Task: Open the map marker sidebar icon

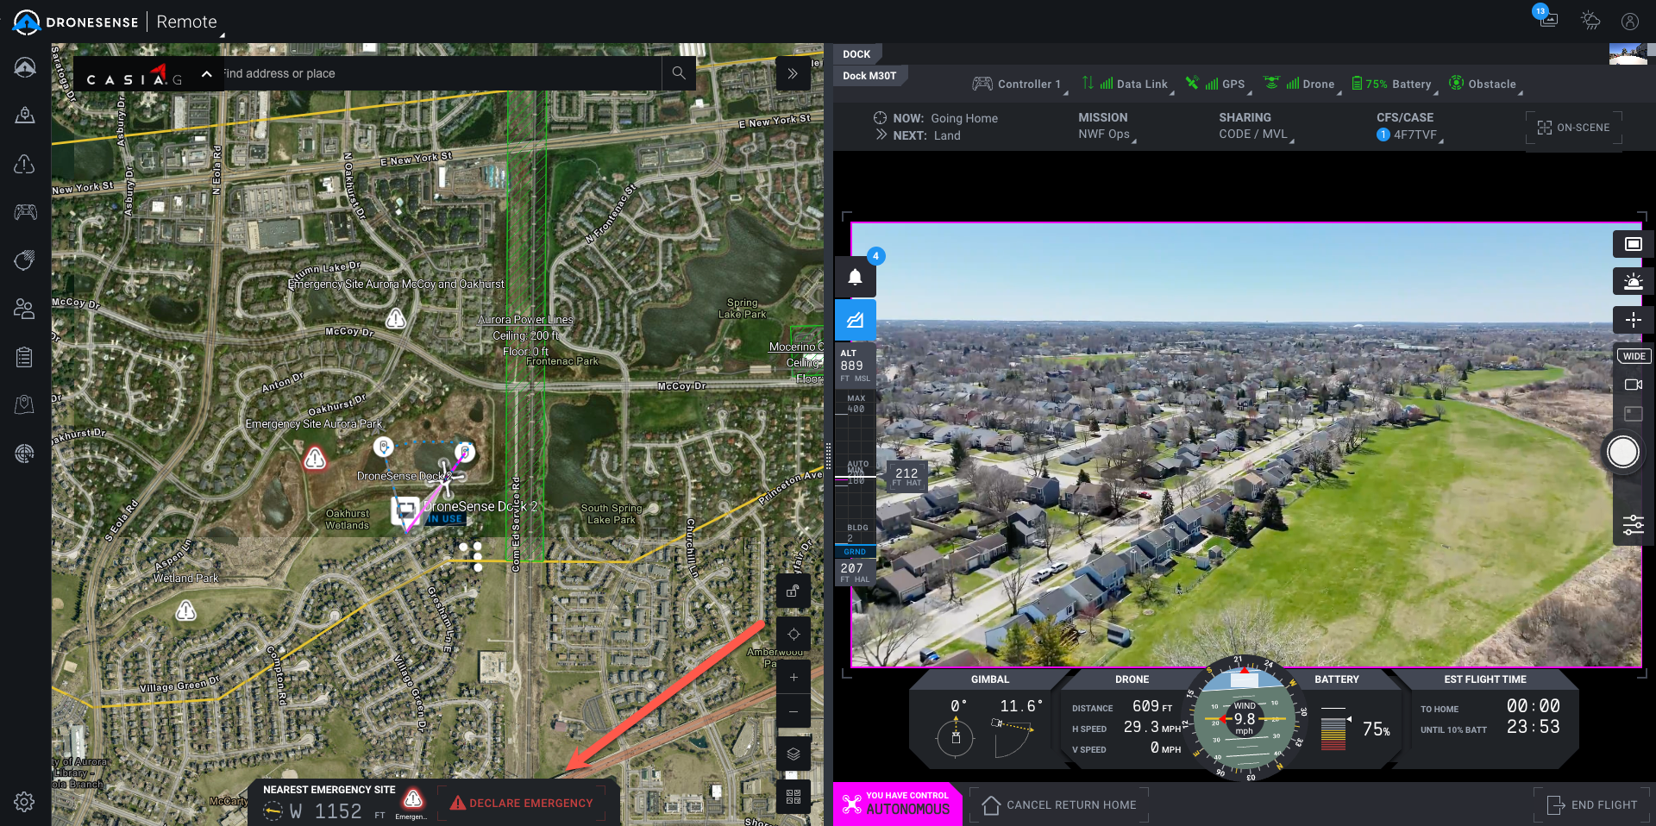Action: click(x=25, y=404)
